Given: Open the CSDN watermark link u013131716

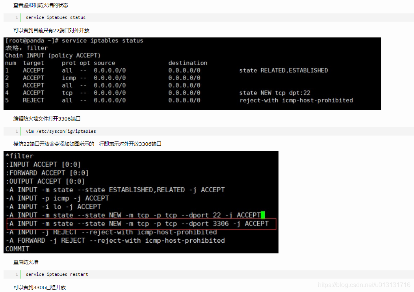Looking at the screenshot, I should pos(363,284).
